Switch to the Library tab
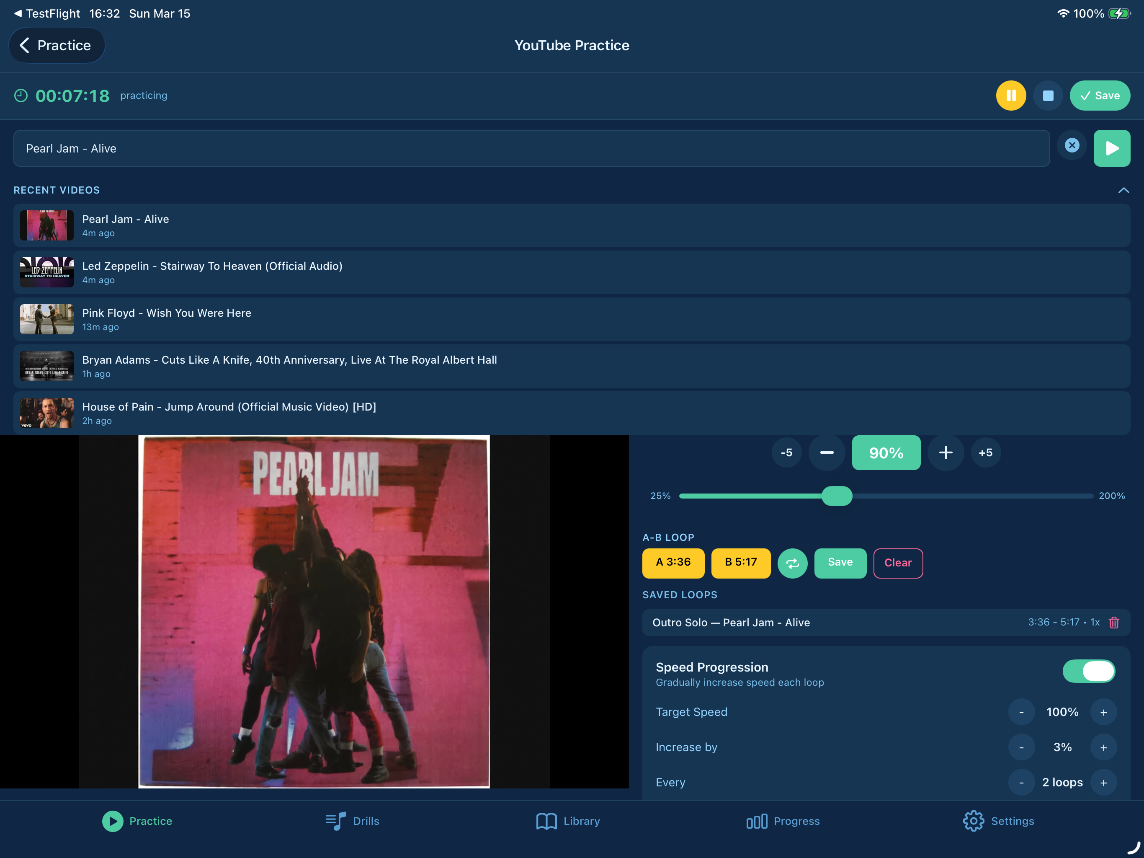 tap(568, 821)
